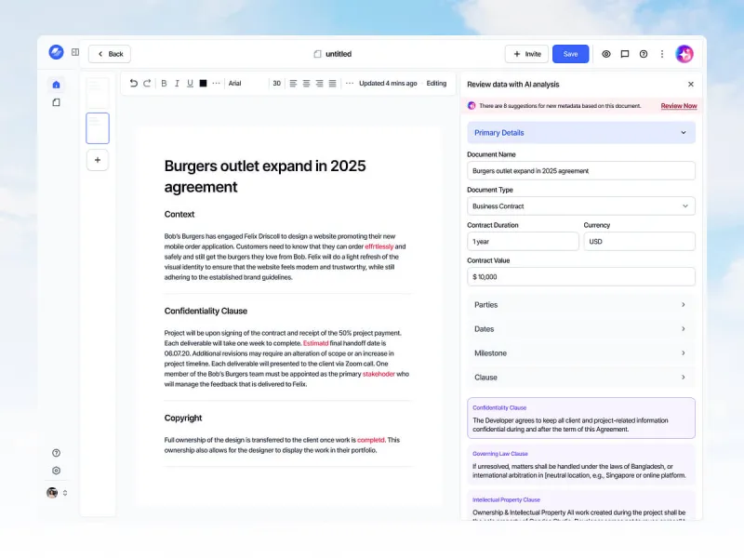Select the Confidentiality Clause card
Image resolution: width=744 pixels, height=558 pixels.
point(581,418)
